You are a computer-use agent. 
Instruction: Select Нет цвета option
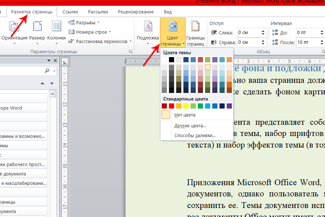[185, 115]
